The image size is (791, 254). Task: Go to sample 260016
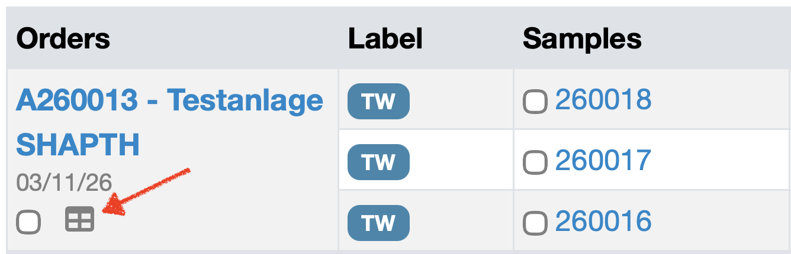(603, 221)
